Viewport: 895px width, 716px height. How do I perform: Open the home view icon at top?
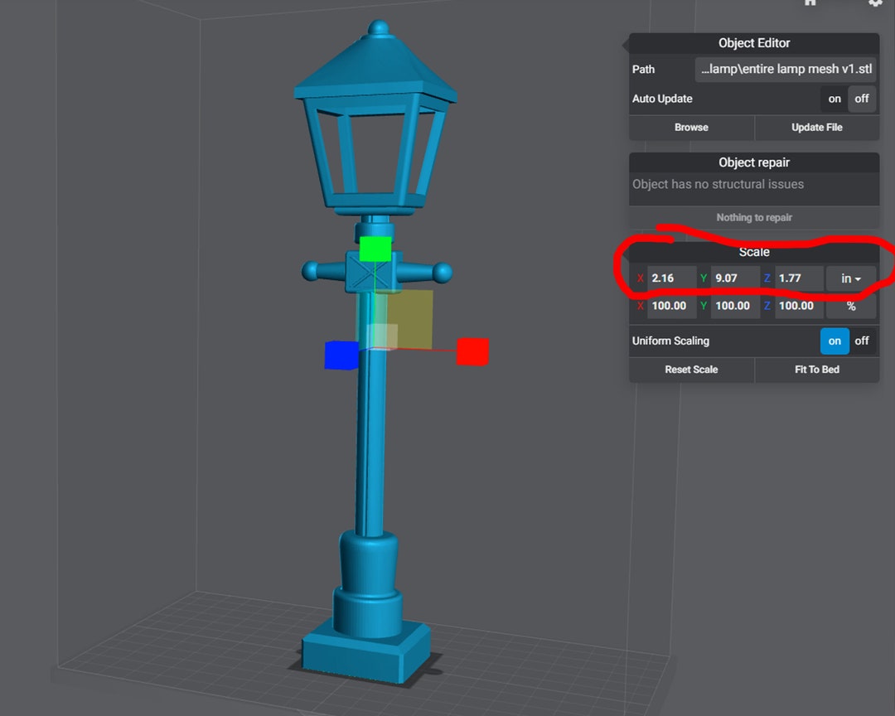coord(810,4)
